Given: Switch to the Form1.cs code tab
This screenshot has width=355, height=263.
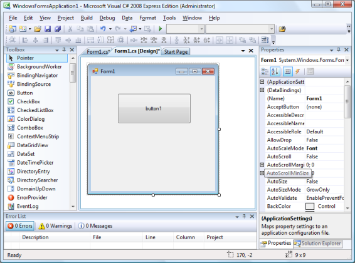Looking at the screenshot, I should [98, 52].
